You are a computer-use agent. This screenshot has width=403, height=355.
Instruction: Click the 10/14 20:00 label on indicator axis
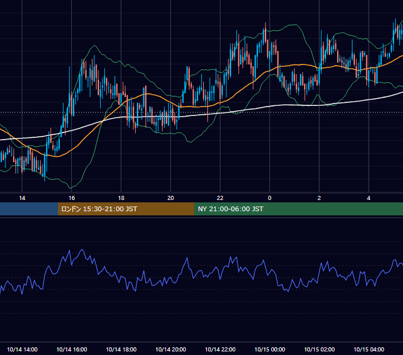tap(171, 349)
